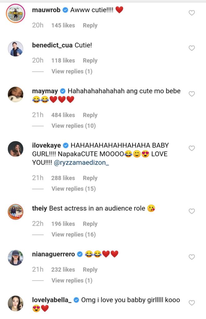Open the nianaguerrero username
Screen dimensions: 206x319
pyautogui.click(x=53, y=254)
